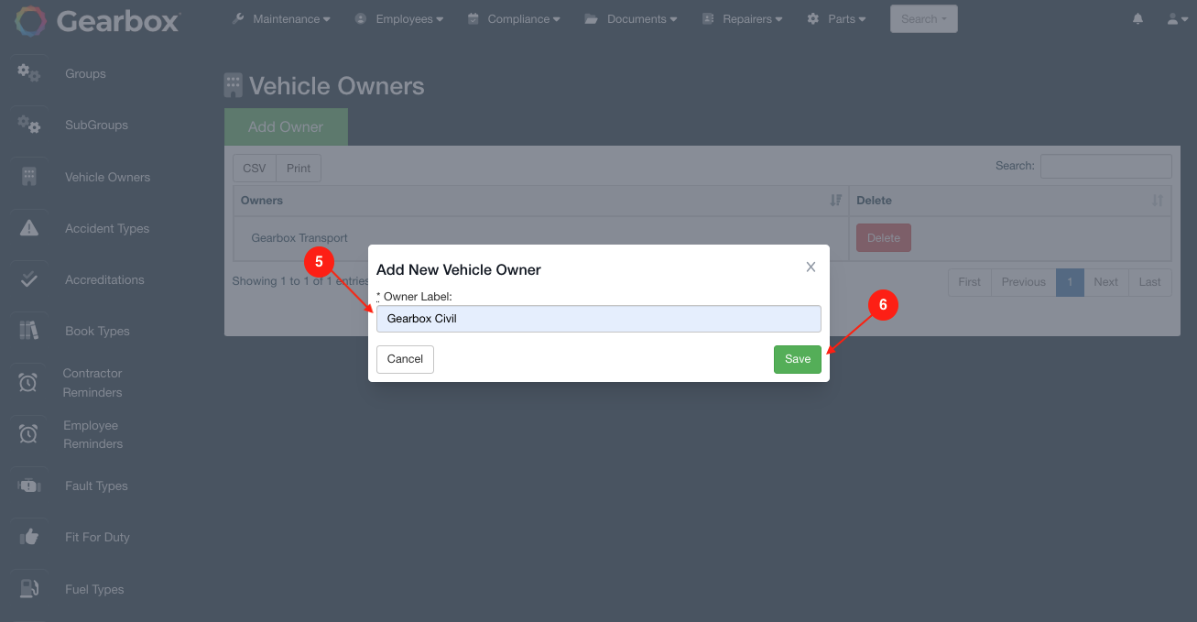Go to the Last page
This screenshot has height=622, width=1197.
pyautogui.click(x=1150, y=281)
